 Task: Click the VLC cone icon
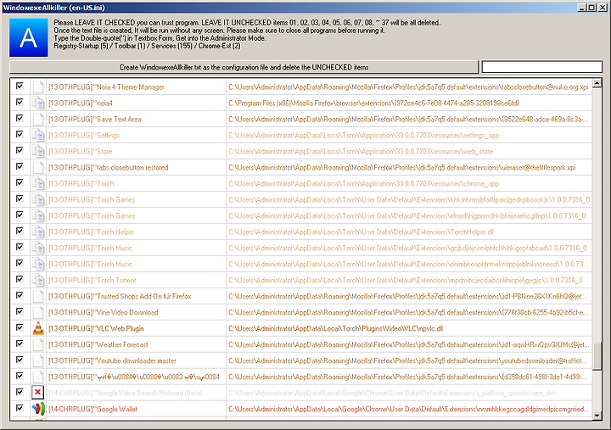[38, 328]
